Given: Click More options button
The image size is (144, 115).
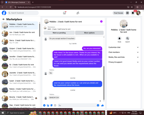Looking at the screenshot, I should pyautogui.click(x=89, y=33).
